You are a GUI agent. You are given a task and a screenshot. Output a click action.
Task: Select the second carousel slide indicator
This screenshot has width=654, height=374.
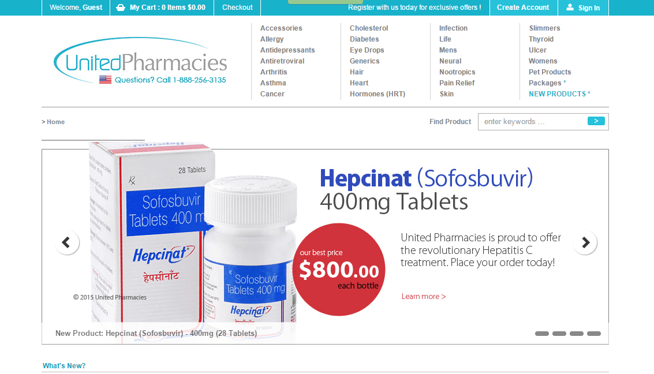tap(559, 334)
